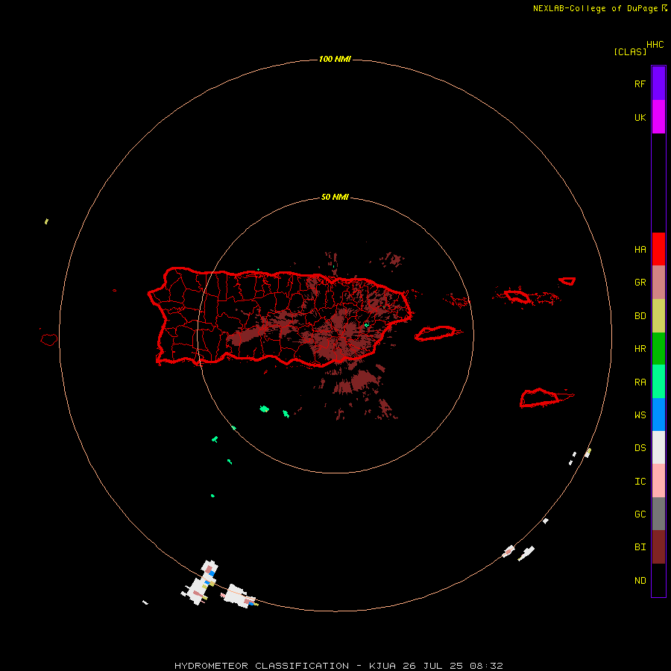Click the WS legend label
Viewport: 671px width, 671px height.
click(x=640, y=415)
